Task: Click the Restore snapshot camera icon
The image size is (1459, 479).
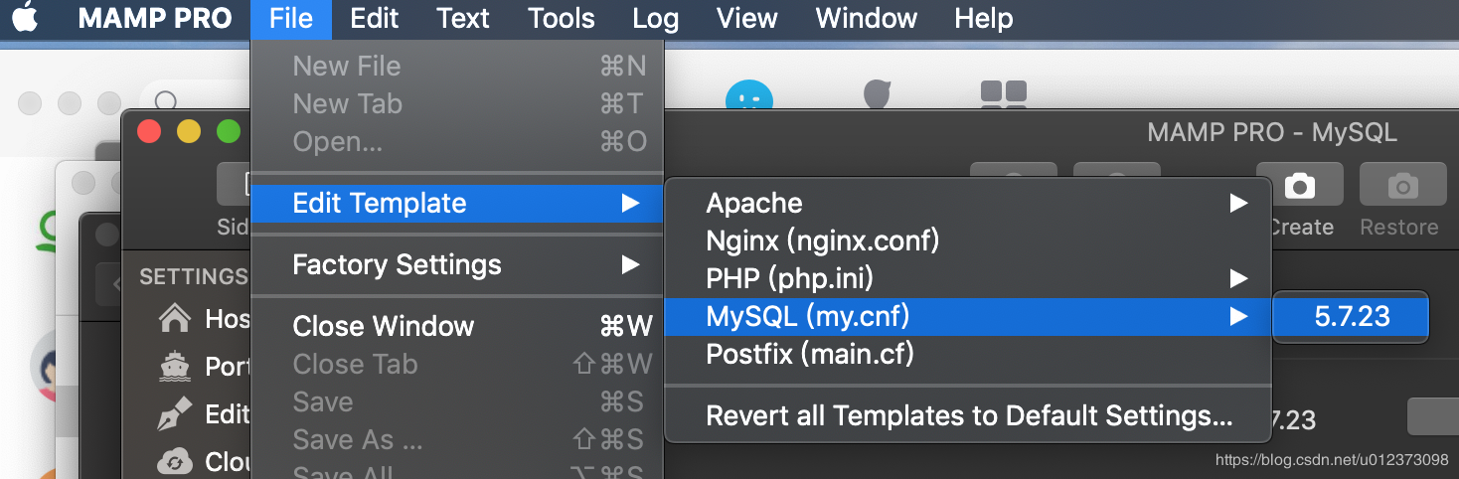Action: point(1401,186)
